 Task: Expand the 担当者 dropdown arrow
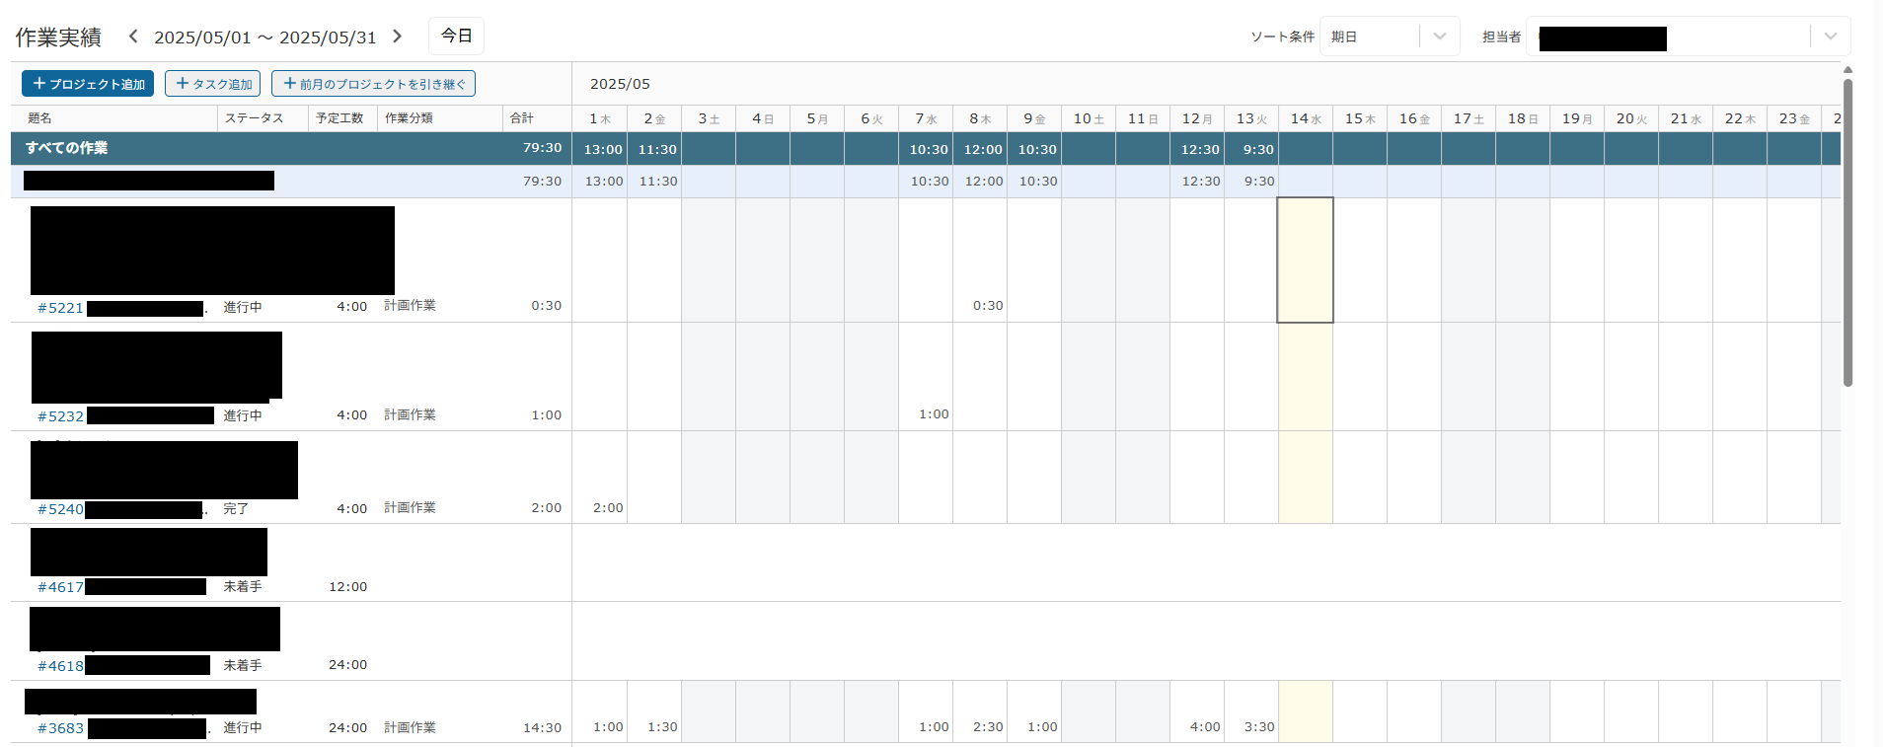coord(1830,37)
